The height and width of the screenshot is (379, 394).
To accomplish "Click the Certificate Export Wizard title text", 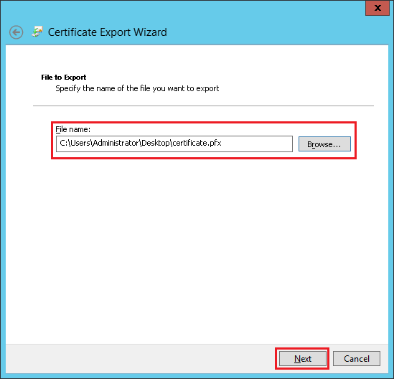I will (108, 32).
